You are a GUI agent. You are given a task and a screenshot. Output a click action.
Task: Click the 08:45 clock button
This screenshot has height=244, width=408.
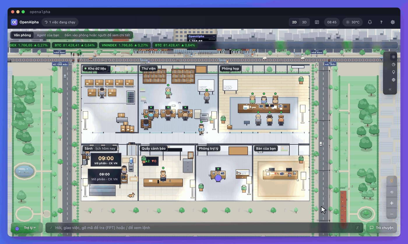click(332, 22)
